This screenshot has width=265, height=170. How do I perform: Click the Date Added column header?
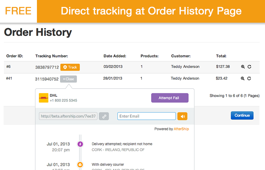coord(115,56)
